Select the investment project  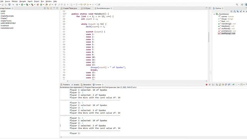point(5,25)
